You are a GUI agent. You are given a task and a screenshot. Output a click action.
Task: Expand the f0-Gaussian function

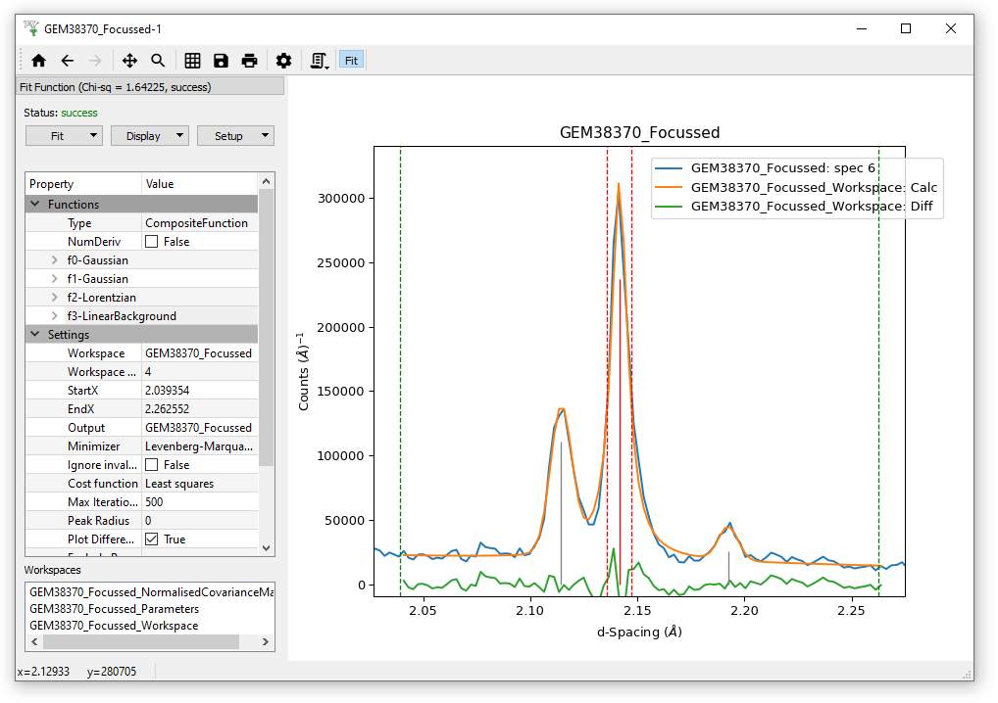(55, 260)
